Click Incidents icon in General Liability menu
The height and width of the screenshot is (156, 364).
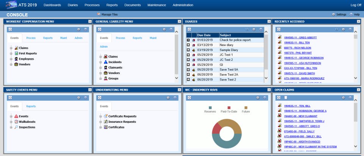tap(106, 62)
